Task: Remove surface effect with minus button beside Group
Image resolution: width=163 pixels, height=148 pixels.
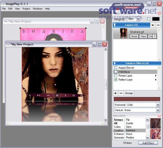Action: 121,93
